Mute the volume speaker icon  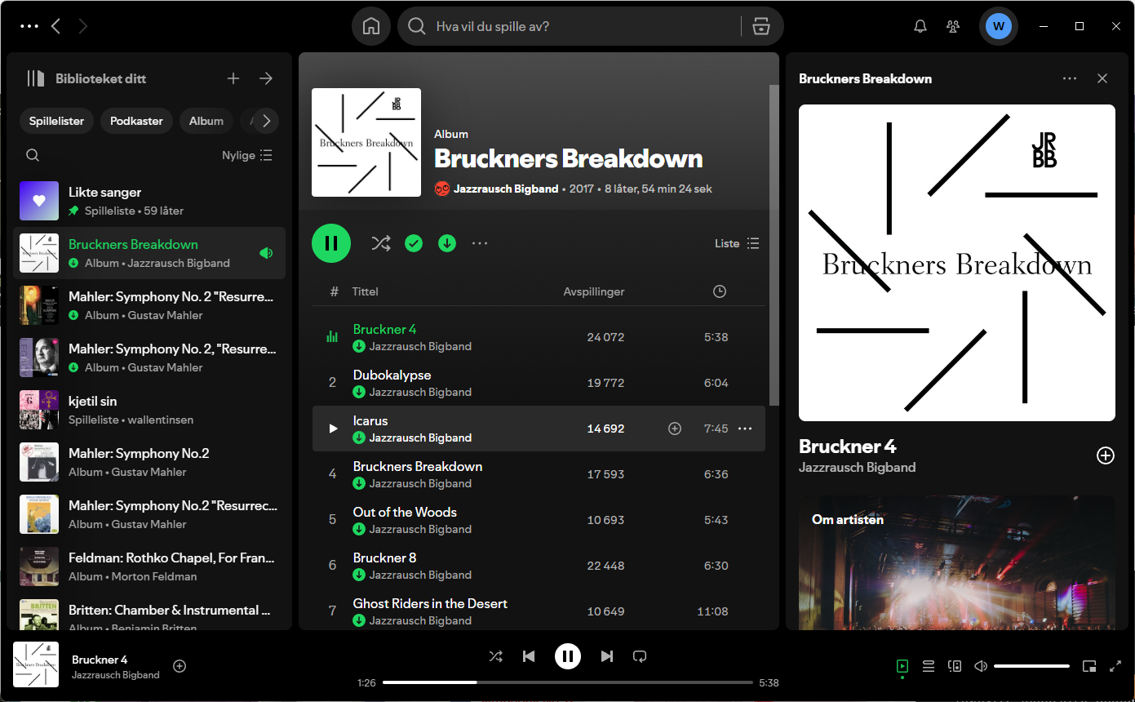pyautogui.click(x=981, y=666)
